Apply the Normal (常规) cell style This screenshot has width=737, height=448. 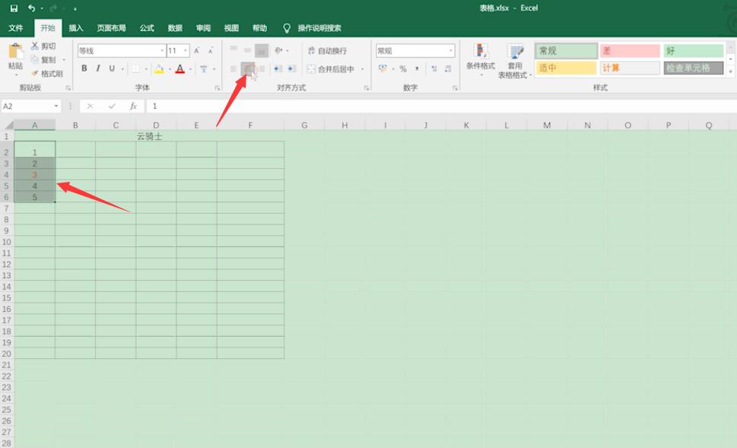[x=566, y=50]
